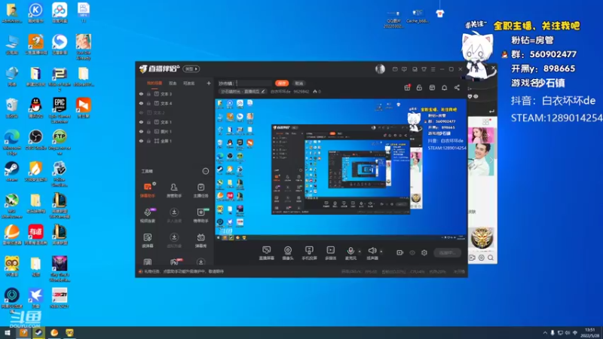Open the room manager assistant tool
Viewport: 603px width, 339px height.
[174, 190]
